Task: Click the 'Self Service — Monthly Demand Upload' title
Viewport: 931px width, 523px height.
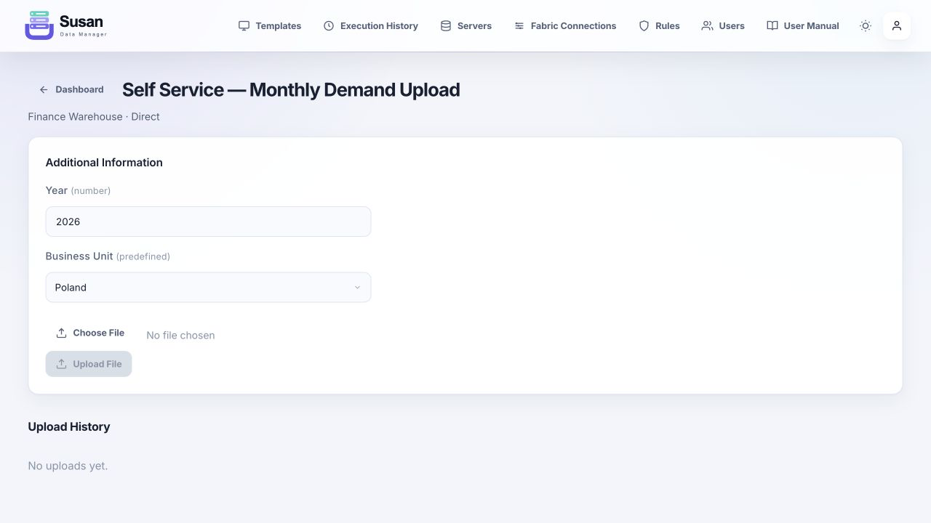Action: pyautogui.click(x=291, y=89)
